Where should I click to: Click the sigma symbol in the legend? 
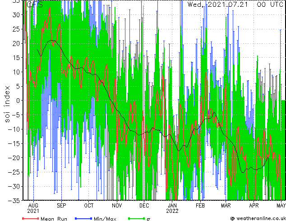[148, 219]
